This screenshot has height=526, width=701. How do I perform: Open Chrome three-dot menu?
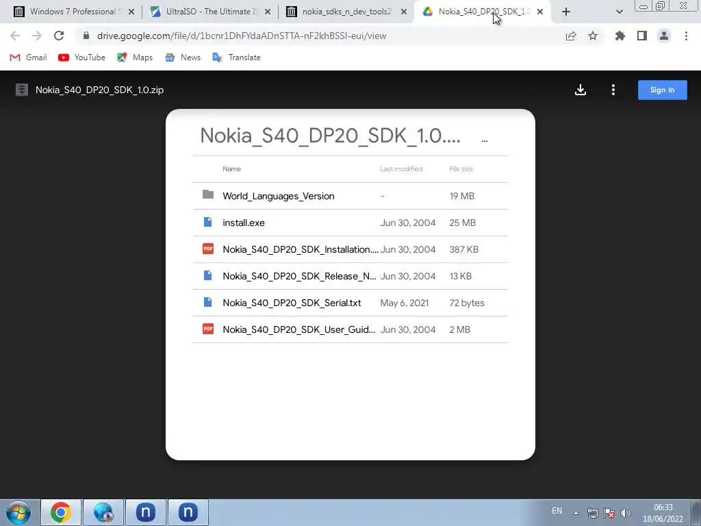(x=686, y=36)
